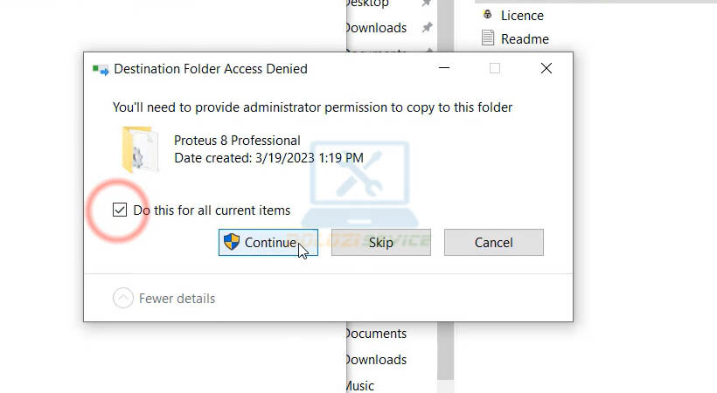Click the Continue button
The width and height of the screenshot is (717, 393).
pos(257,243)
